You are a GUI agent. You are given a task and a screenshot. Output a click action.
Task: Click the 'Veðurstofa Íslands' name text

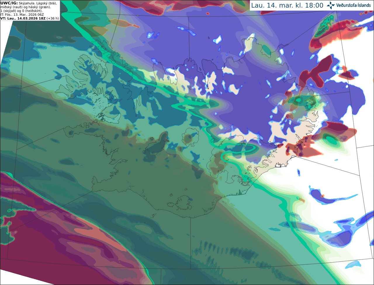pos(354,5)
